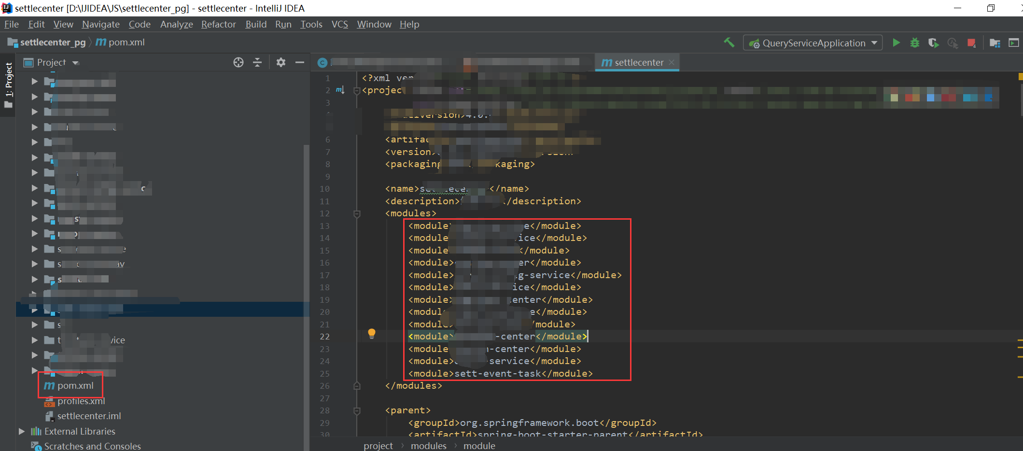Switch to the settlecenter editor tab
The width and height of the screenshot is (1023, 451).
[635, 62]
